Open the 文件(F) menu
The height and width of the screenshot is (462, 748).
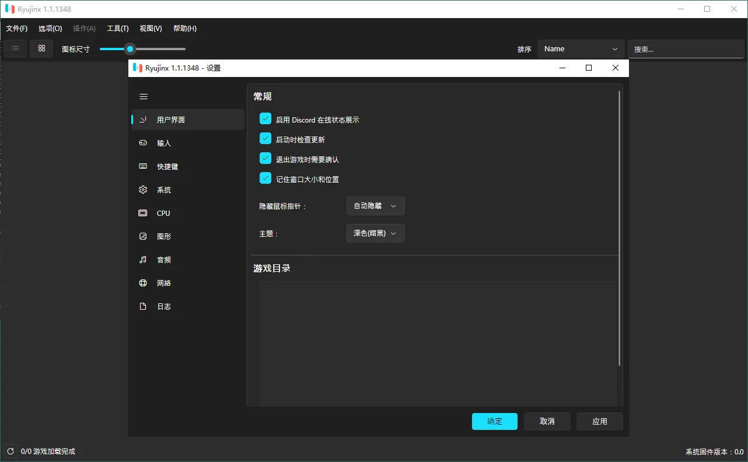click(x=16, y=28)
